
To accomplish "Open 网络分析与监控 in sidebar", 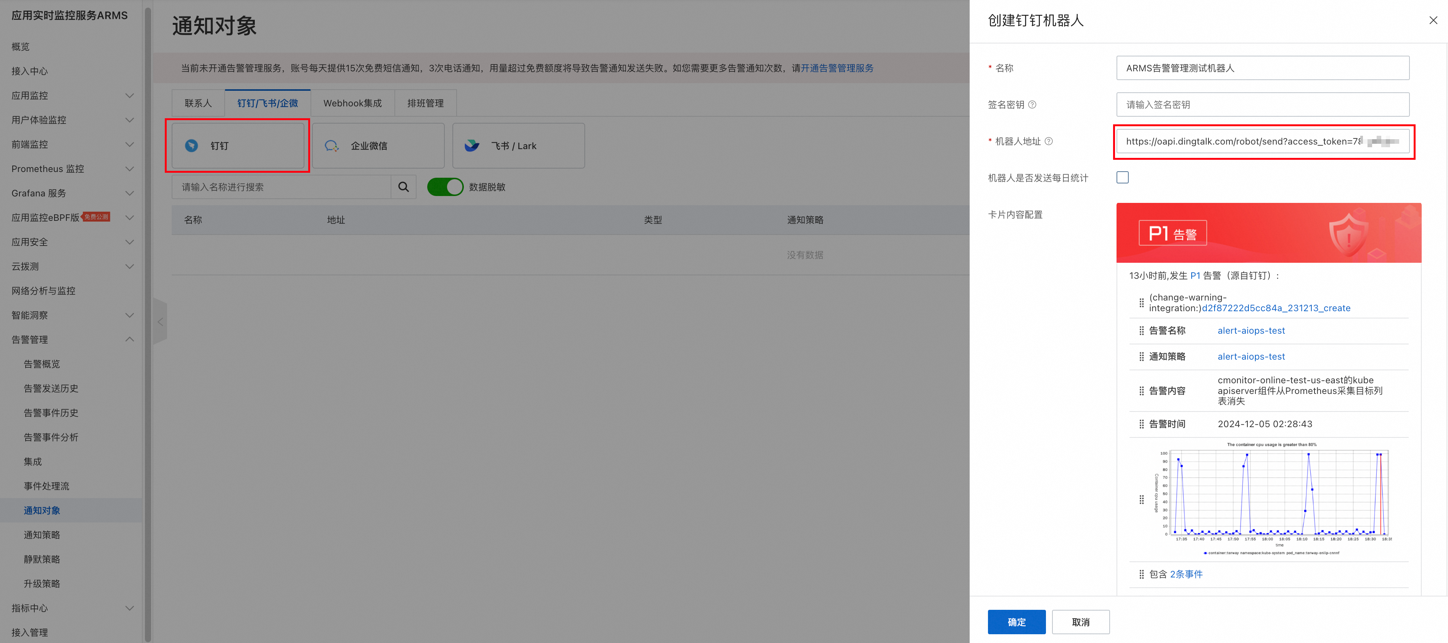I will coord(43,291).
